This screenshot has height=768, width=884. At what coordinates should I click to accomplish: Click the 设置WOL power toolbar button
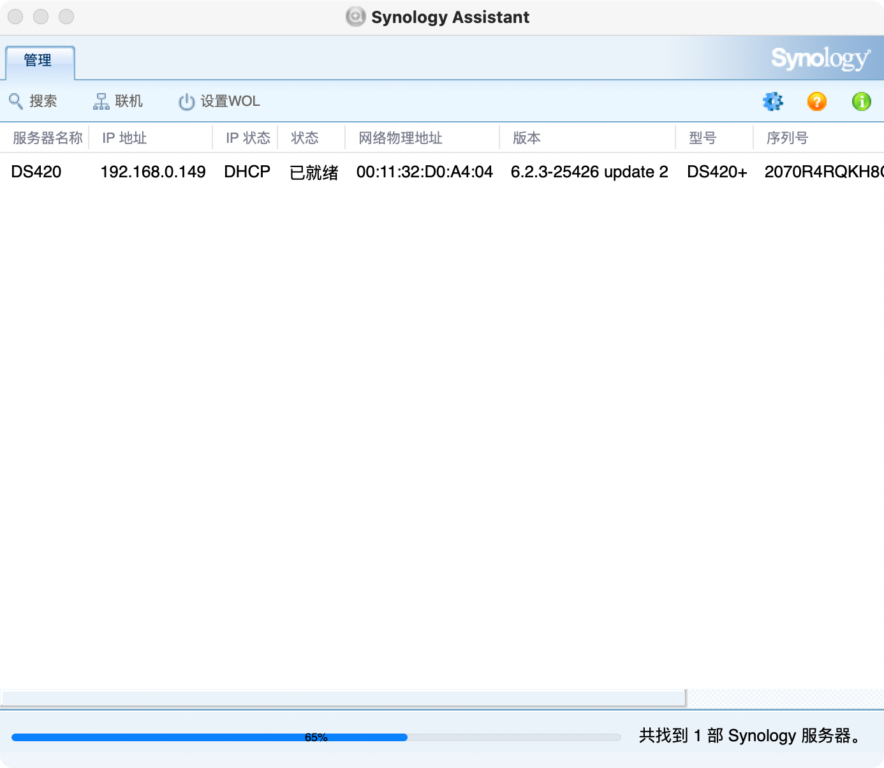tap(219, 101)
